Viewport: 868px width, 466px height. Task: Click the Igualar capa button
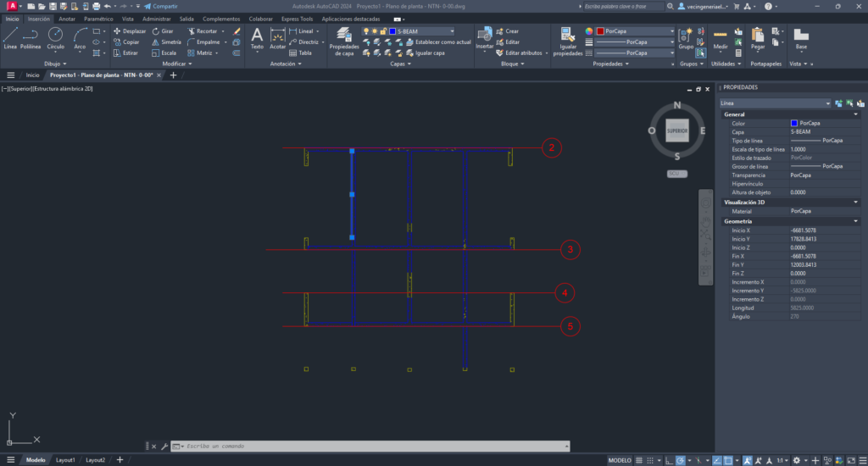[426, 53]
